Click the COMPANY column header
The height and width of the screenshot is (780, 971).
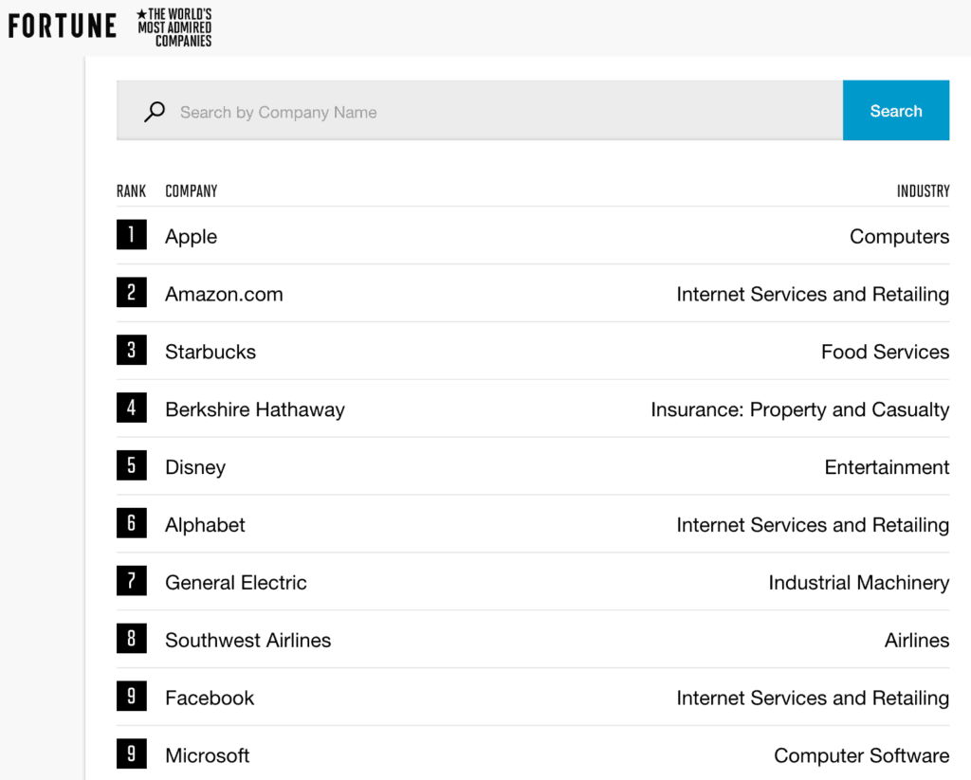(x=191, y=190)
